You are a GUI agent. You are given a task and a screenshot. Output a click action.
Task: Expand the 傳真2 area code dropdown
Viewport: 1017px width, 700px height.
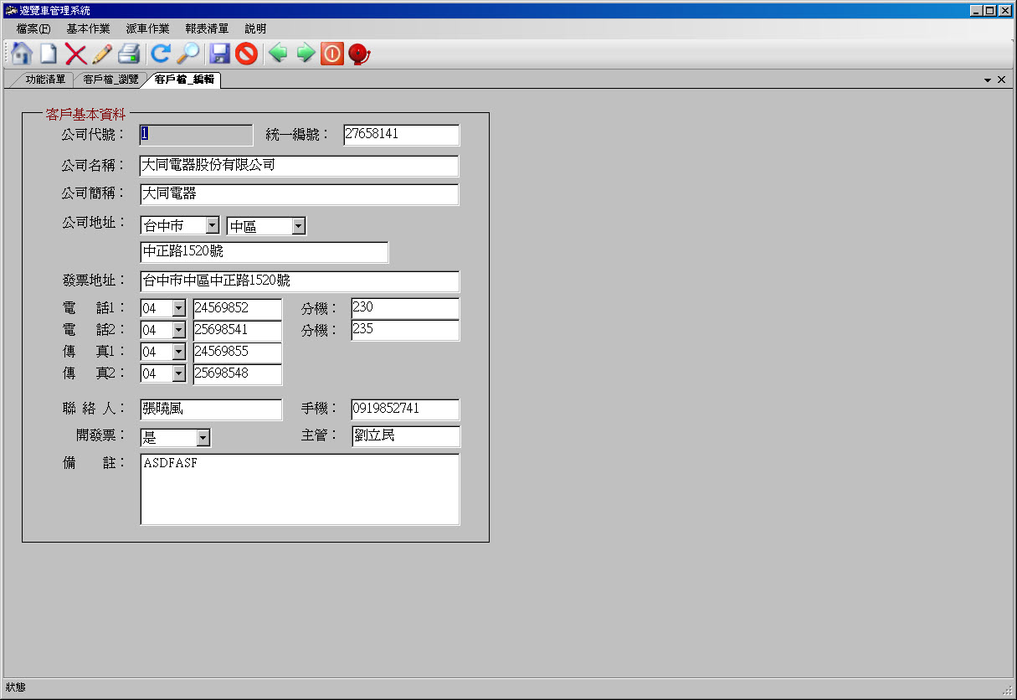click(179, 373)
